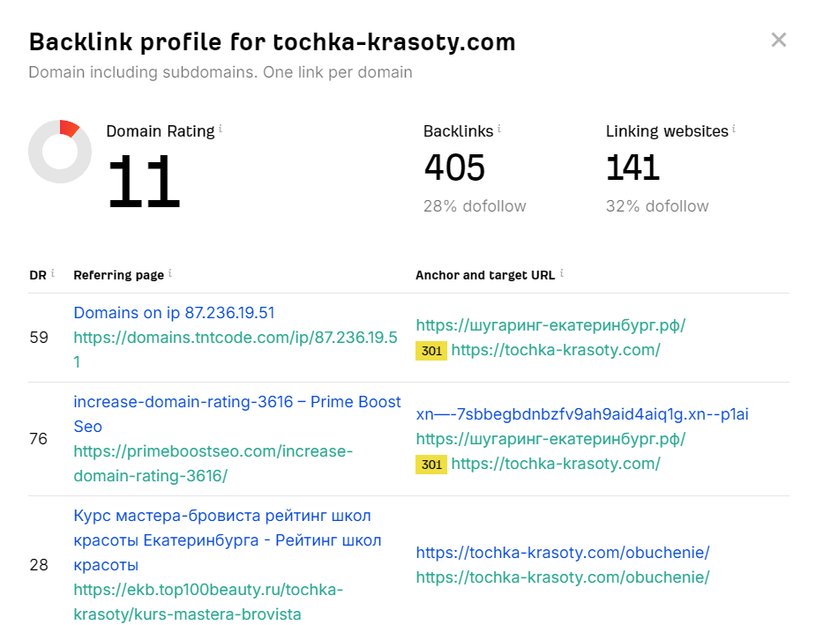Viewport: 816px width, 625px height.
Task: Click the 301 badge in second row
Action: (431, 465)
